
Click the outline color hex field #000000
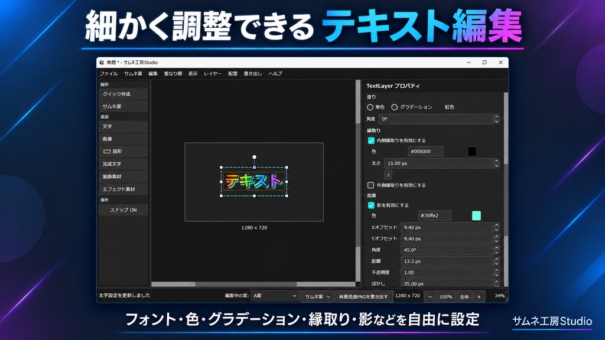point(425,152)
